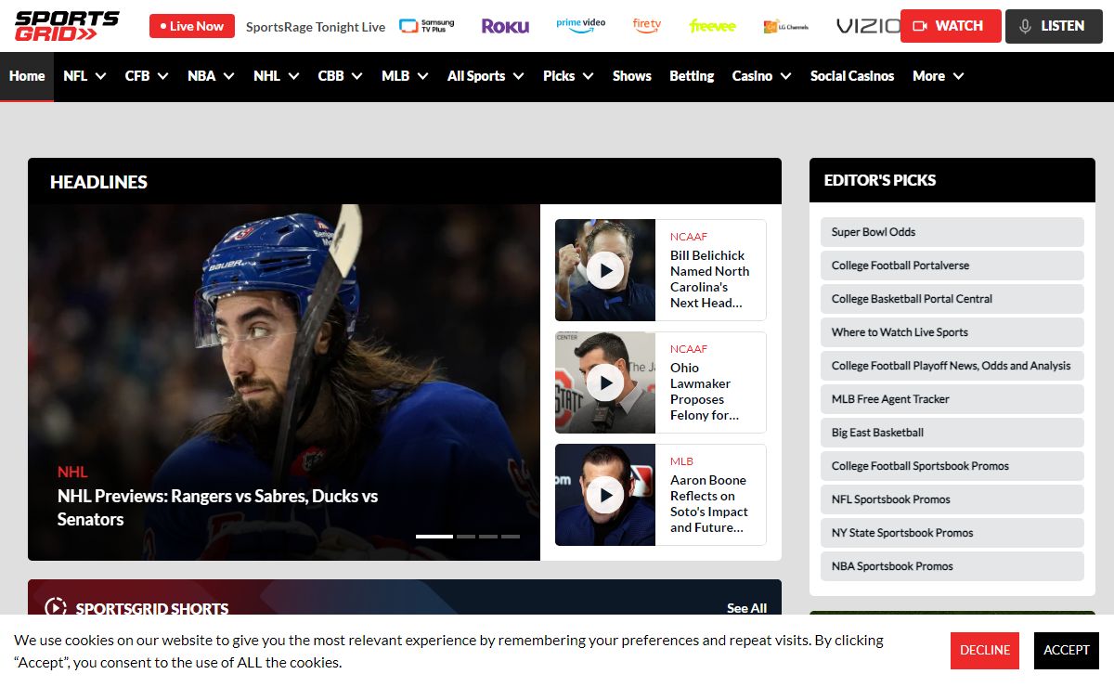Click the red WATCH button
1114x687 pixels.
951,26
